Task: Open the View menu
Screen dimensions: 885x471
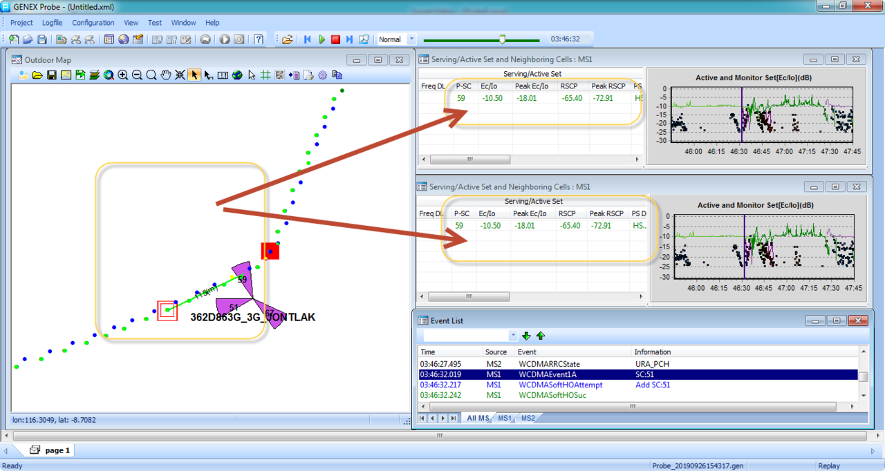Action: click(131, 23)
